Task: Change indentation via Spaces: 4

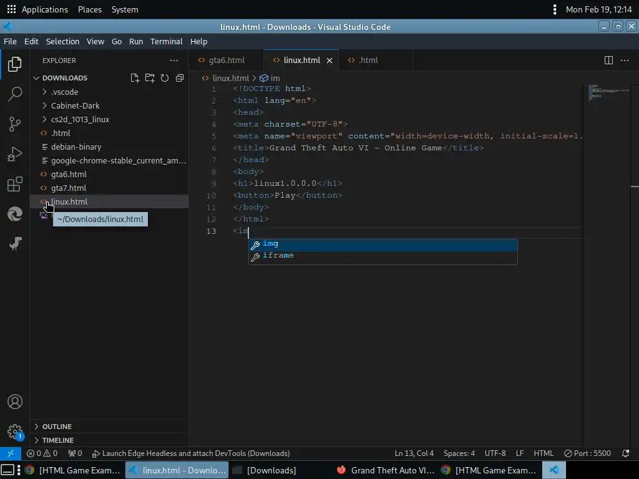Action: 459,453
